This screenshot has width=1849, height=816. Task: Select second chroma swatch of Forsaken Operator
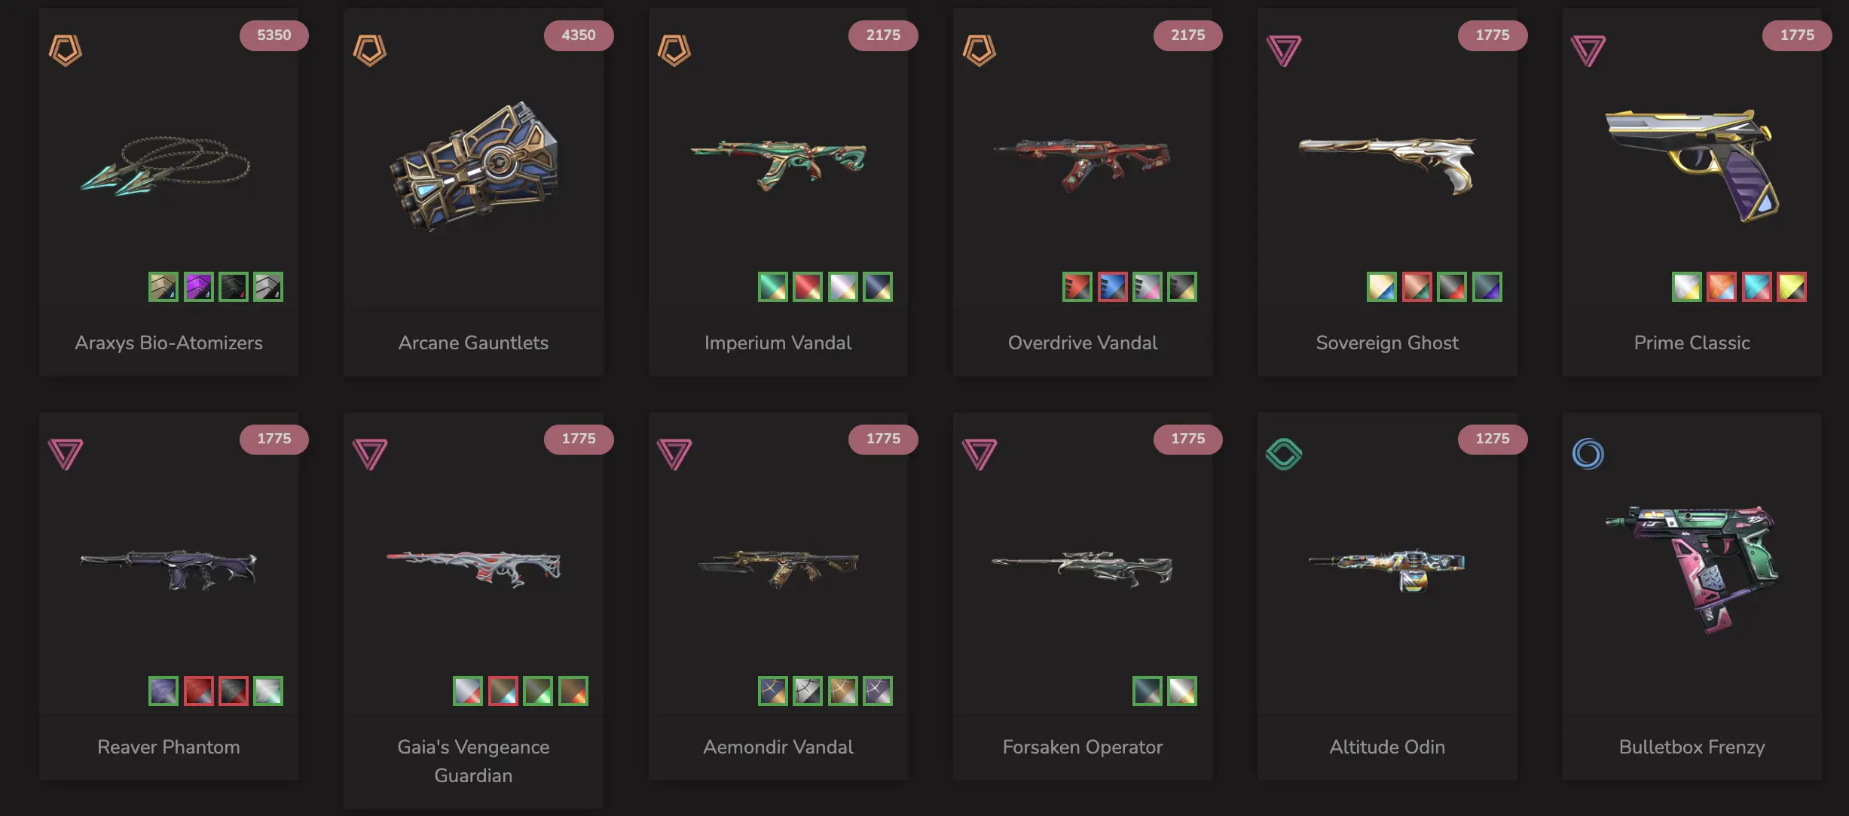pos(1182,691)
